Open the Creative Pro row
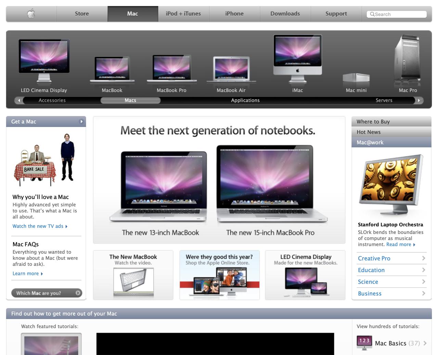Image resolution: width=438 pixels, height=355 pixels. [x=391, y=258]
